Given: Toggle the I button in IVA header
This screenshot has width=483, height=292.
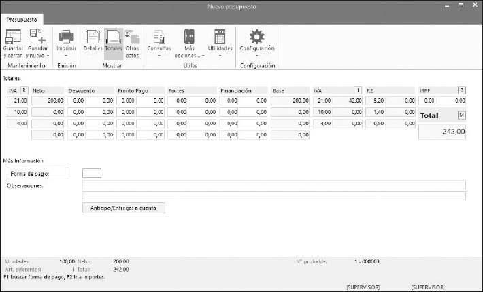Looking at the screenshot, I should pyautogui.click(x=358, y=90).
